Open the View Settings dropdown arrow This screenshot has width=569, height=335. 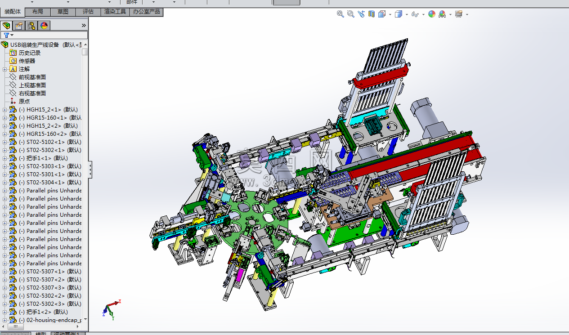(467, 14)
